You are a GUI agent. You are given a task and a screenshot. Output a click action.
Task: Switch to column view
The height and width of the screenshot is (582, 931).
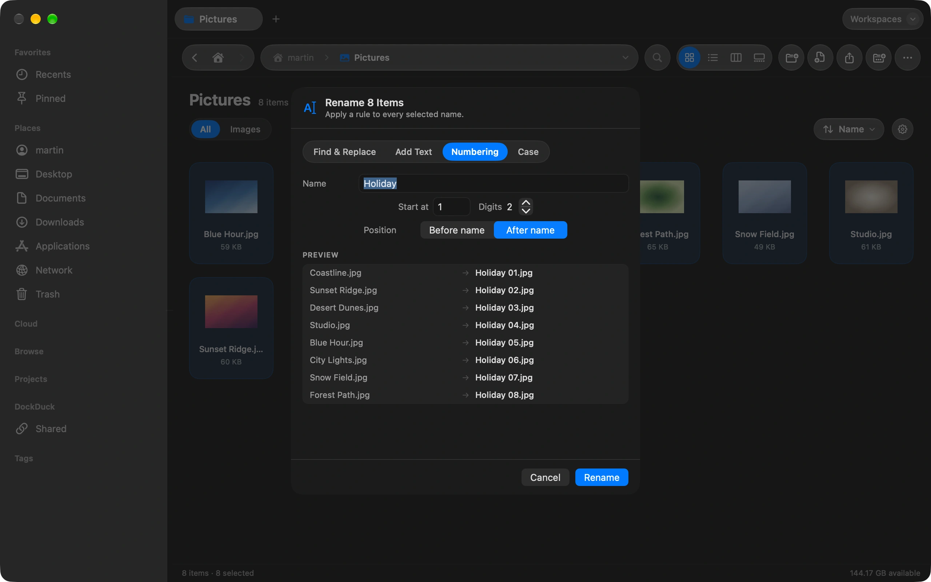coord(736,58)
